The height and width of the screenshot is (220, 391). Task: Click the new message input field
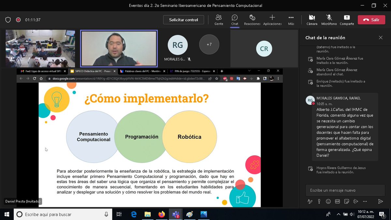[345, 190]
